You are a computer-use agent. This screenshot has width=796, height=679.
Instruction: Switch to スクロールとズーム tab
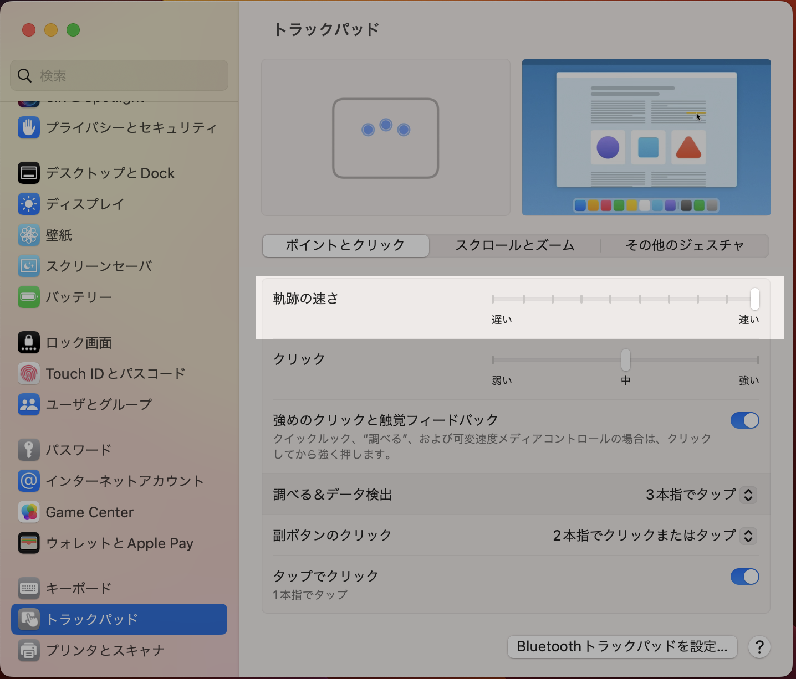[514, 245]
